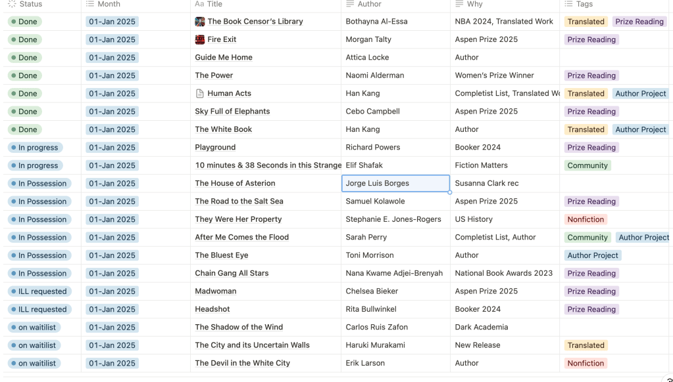Click the 01-Jan 2025 month for Headshot
The width and height of the screenshot is (673, 382).
click(x=112, y=309)
